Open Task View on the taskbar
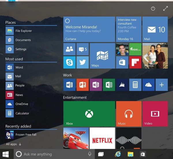This screenshot has width=173, height=159. (x=101, y=154)
